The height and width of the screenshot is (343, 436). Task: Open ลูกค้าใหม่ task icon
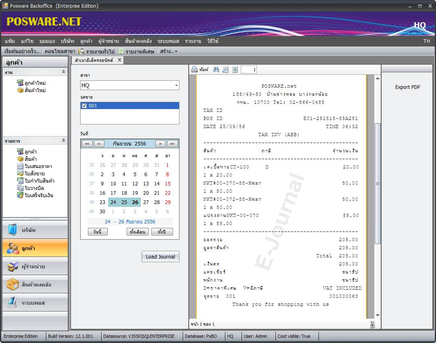pyautogui.click(x=20, y=83)
